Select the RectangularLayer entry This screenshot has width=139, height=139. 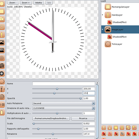pos(121,7)
